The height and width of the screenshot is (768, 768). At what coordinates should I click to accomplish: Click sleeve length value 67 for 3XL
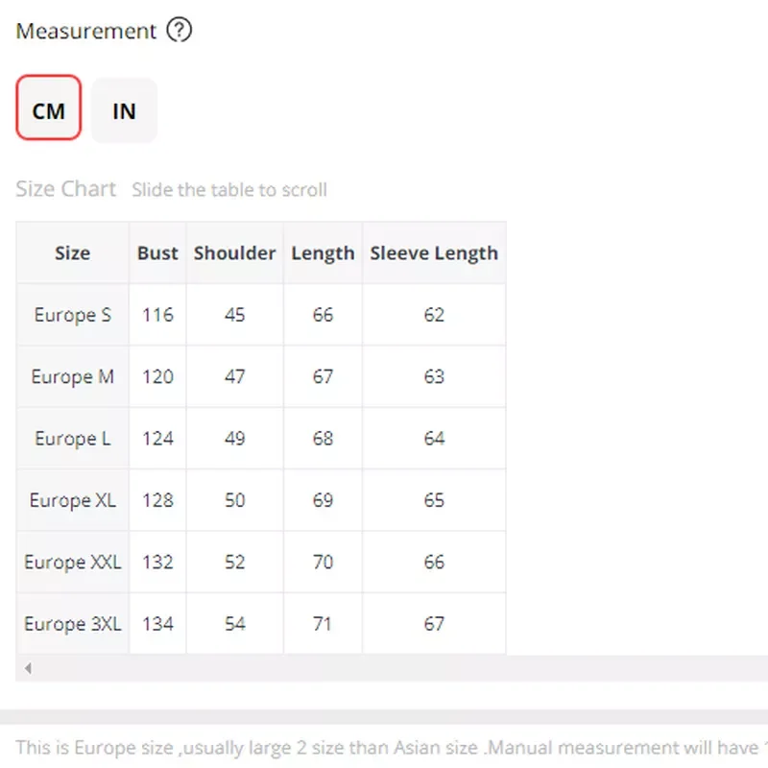pos(434,624)
